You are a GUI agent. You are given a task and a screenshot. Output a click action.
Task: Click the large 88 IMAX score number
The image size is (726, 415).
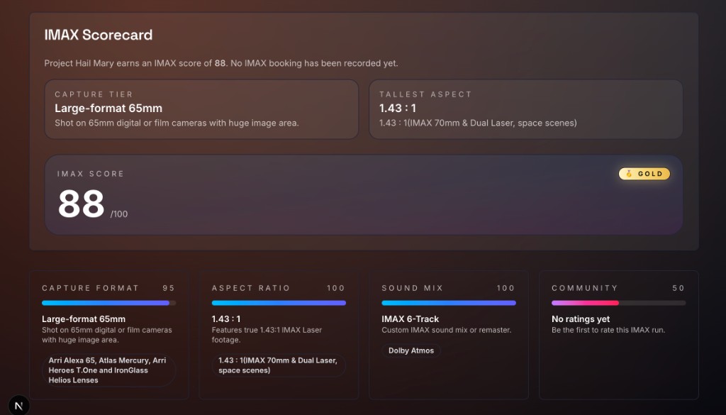(x=81, y=204)
